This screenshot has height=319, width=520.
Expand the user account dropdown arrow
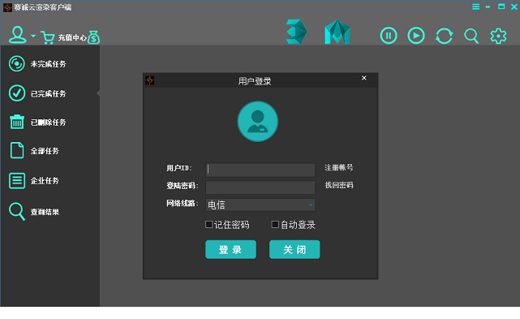coord(33,36)
